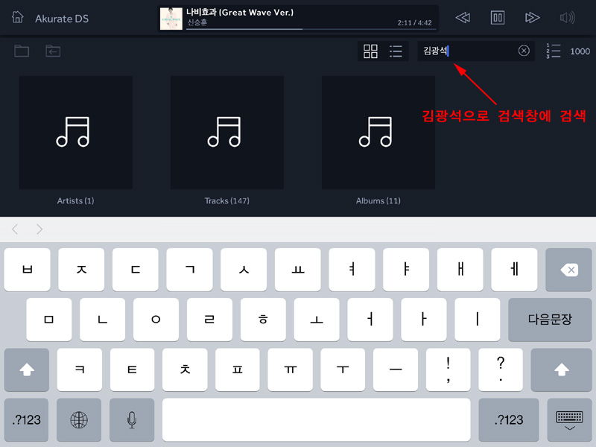The width and height of the screenshot is (596, 447).
Task: Open the numbered playlist icon
Action: tap(553, 51)
